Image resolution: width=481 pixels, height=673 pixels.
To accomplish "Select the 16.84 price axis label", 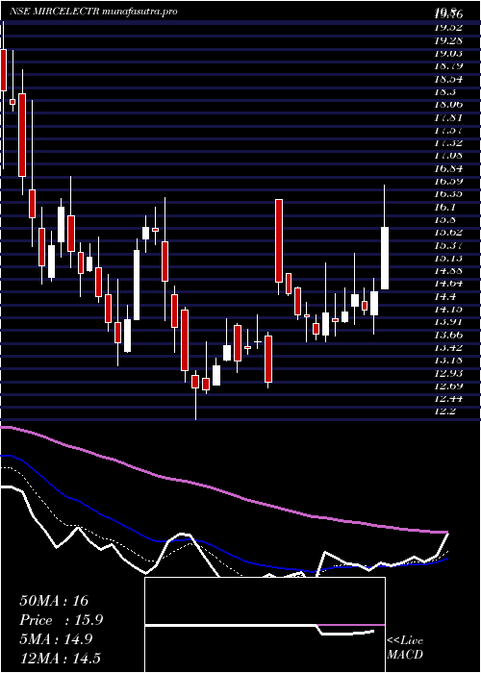I will click(x=448, y=168).
